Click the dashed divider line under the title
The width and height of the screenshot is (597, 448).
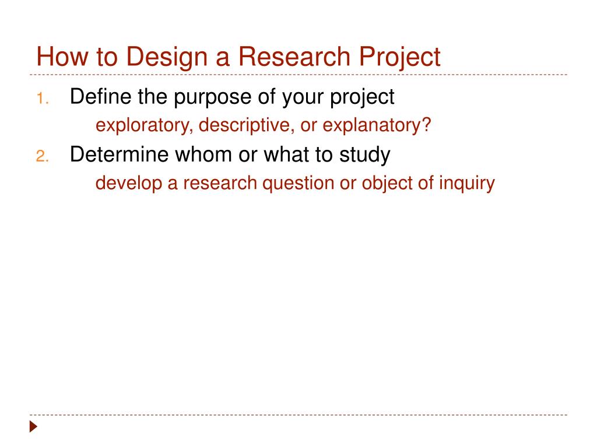[298, 75]
